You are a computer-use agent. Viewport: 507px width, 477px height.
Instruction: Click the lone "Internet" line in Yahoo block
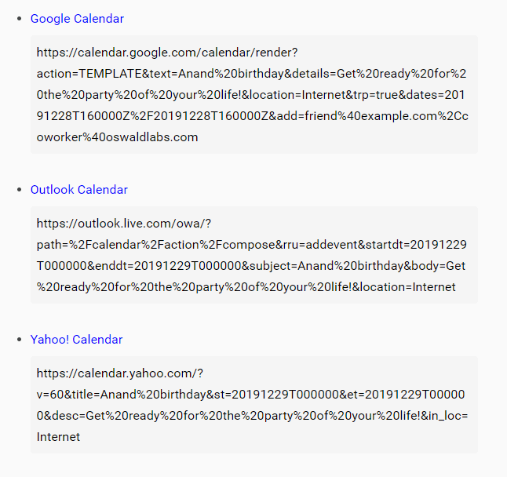(58, 437)
